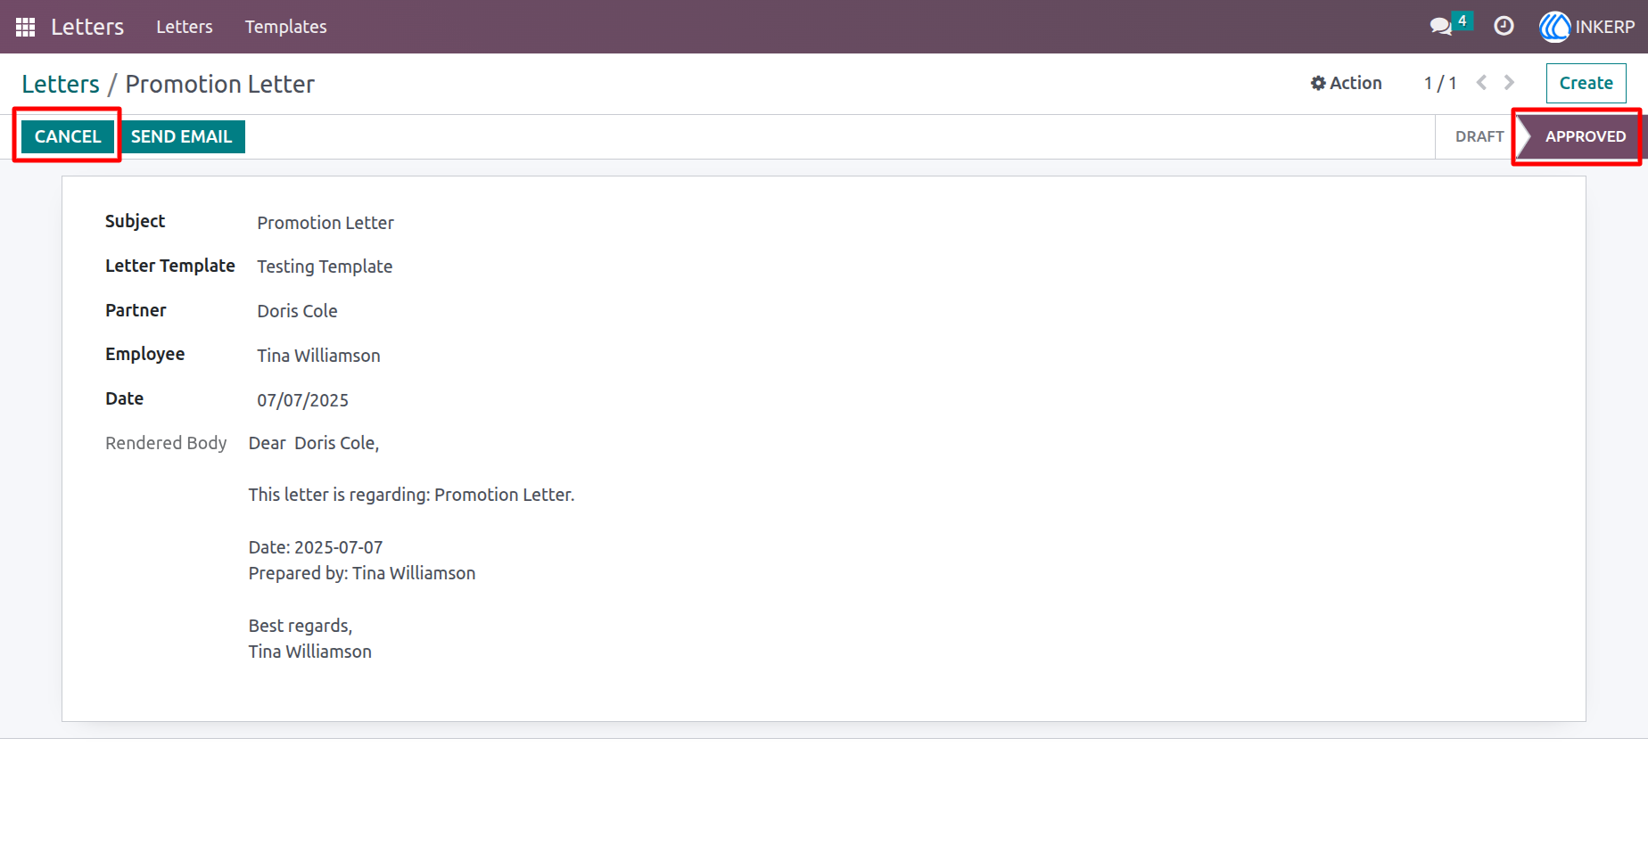Go to previous record arrow

click(x=1481, y=83)
